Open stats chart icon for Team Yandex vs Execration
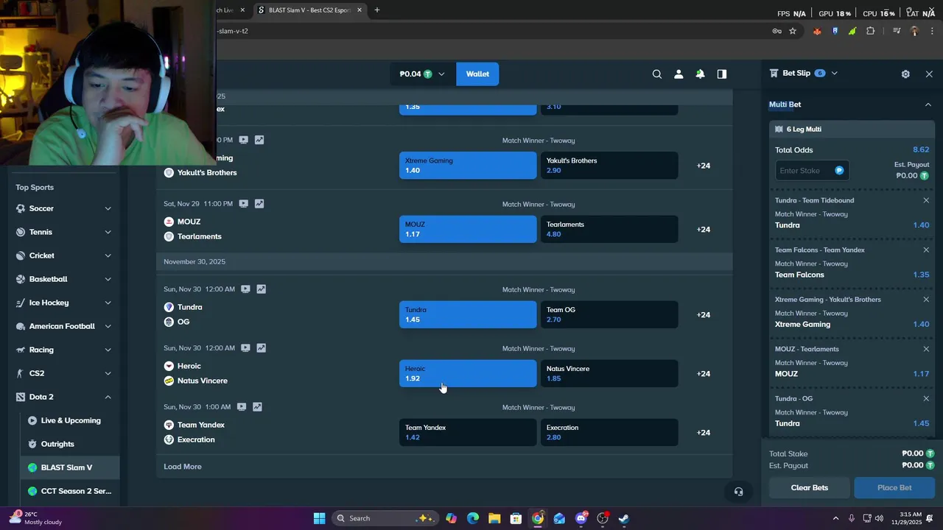The image size is (943, 530). [257, 407]
